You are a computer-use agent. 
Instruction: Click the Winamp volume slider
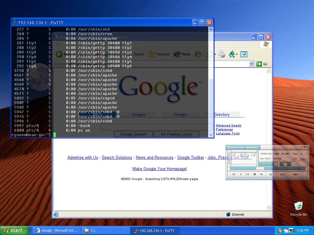[x=268, y=164]
